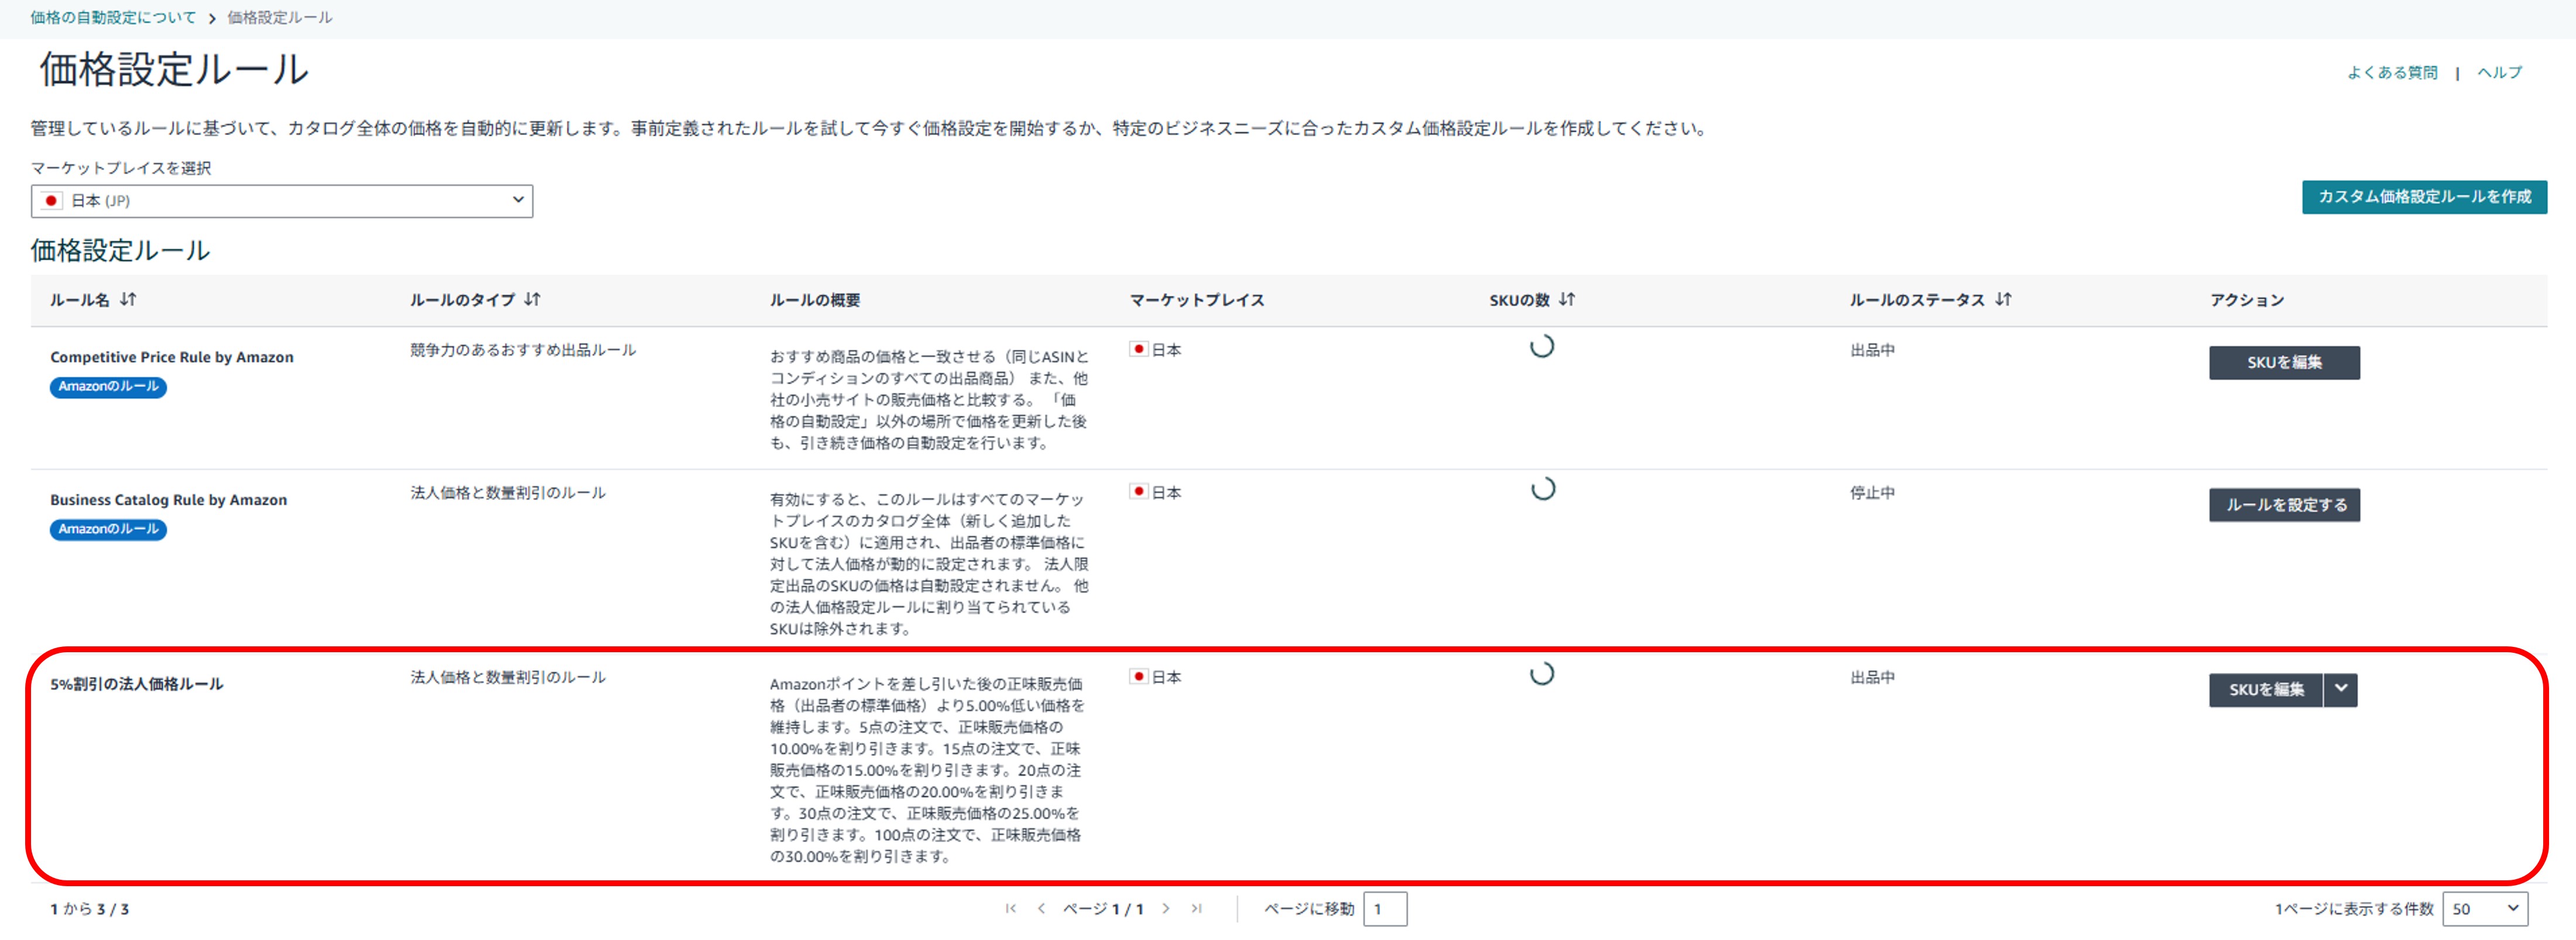Click SKUを編集 for Competitive Price Rule

point(2284,361)
